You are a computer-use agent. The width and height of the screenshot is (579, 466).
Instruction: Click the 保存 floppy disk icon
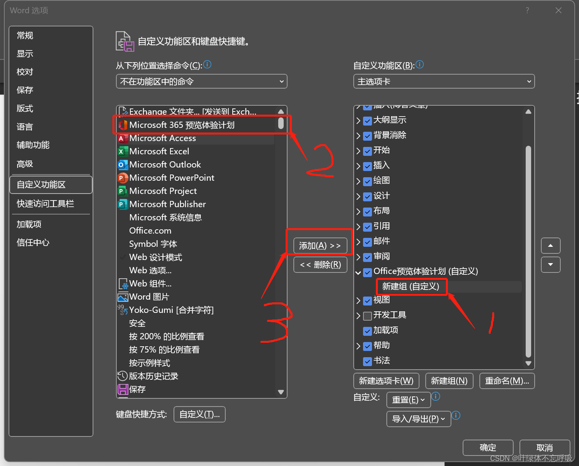[123, 389]
